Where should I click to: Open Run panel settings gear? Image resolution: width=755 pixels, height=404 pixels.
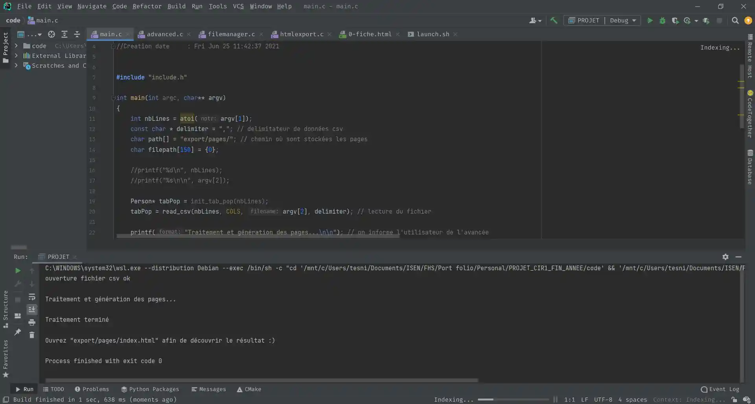click(x=726, y=257)
